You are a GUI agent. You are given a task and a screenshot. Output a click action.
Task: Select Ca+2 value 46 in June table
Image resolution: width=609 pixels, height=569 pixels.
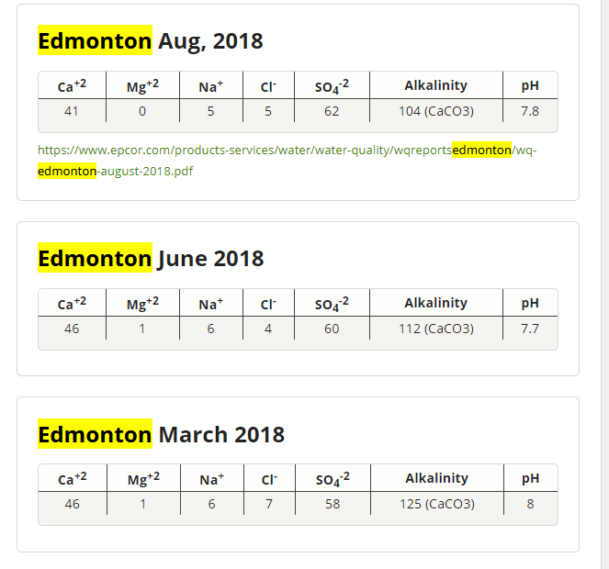[x=72, y=329]
